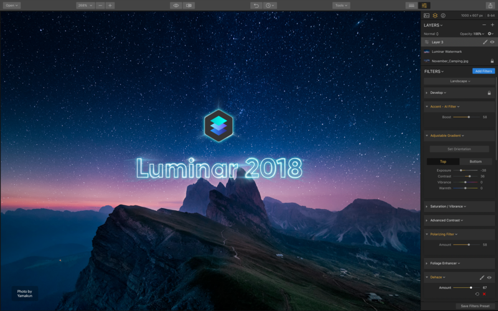Image resolution: width=498 pixels, height=311 pixels.
Task: Toggle the before/after compare view icon
Action: (189, 5)
